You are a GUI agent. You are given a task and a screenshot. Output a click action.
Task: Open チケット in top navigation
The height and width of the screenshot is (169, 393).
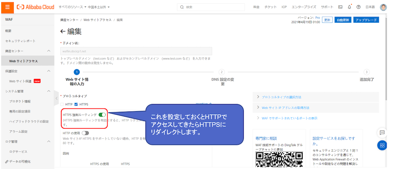pos(271,7)
